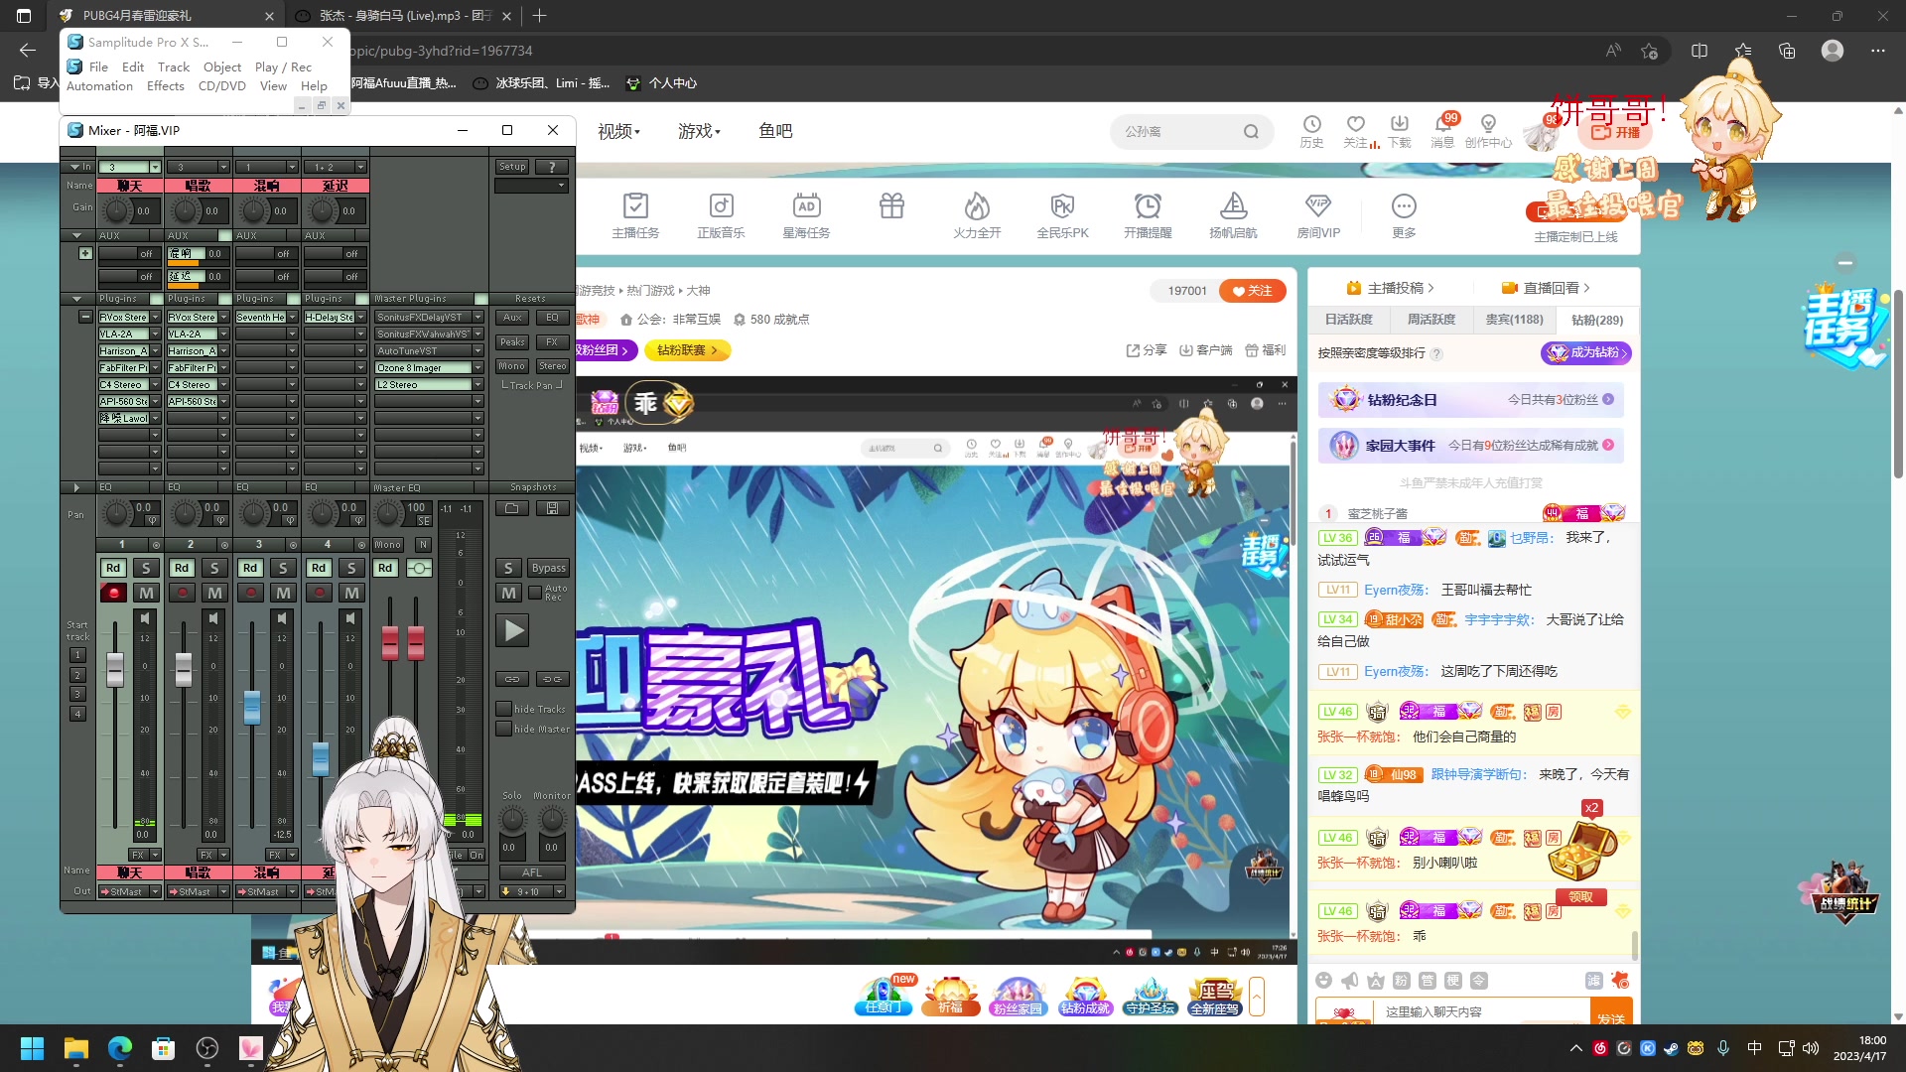Enable the hide Tracks checkbox

pos(503,709)
